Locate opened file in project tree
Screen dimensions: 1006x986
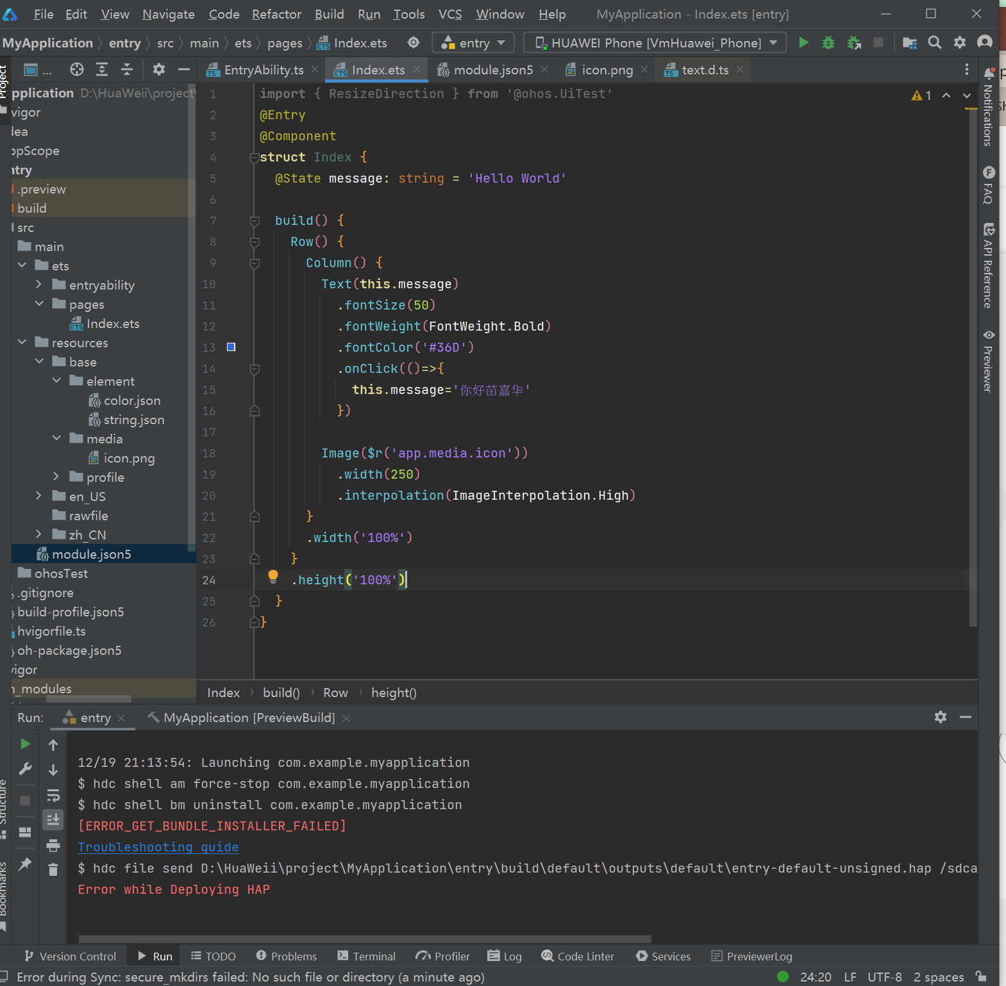77,69
